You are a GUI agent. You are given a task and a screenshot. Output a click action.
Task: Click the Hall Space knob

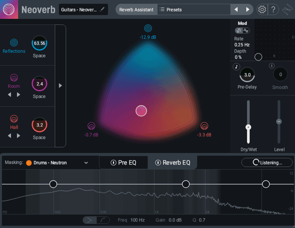point(39,125)
